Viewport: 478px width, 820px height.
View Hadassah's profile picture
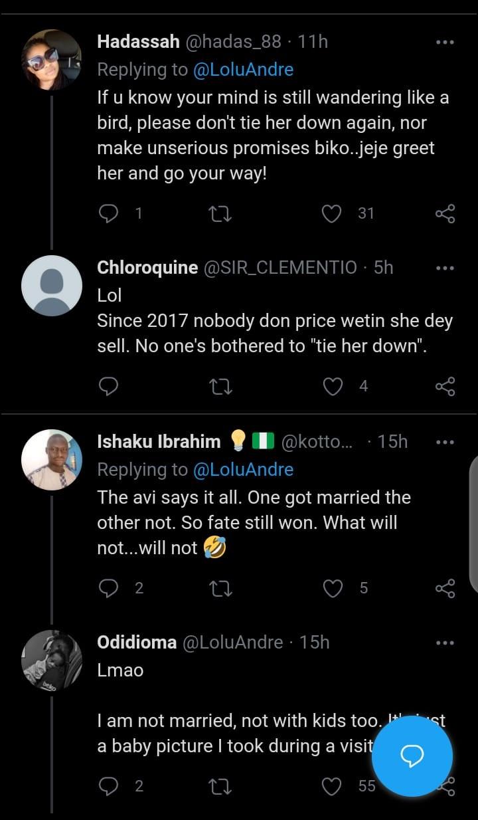click(x=51, y=59)
